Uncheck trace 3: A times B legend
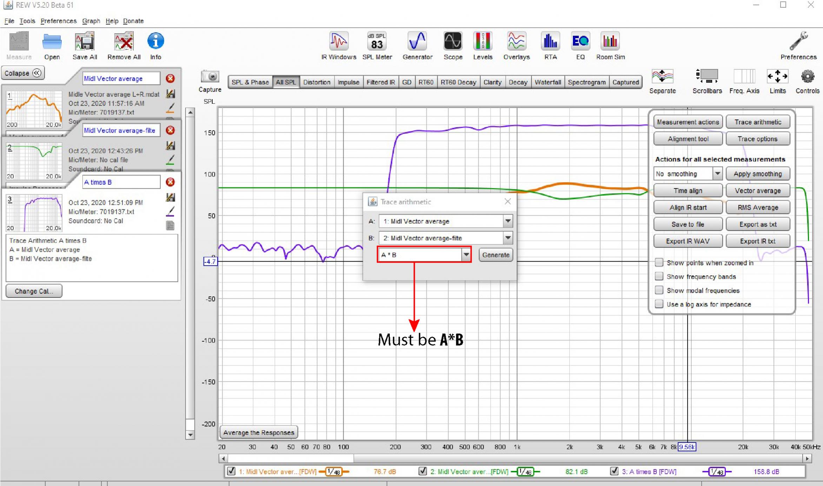Image resolution: width=823 pixels, height=486 pixels. (614, 471)
